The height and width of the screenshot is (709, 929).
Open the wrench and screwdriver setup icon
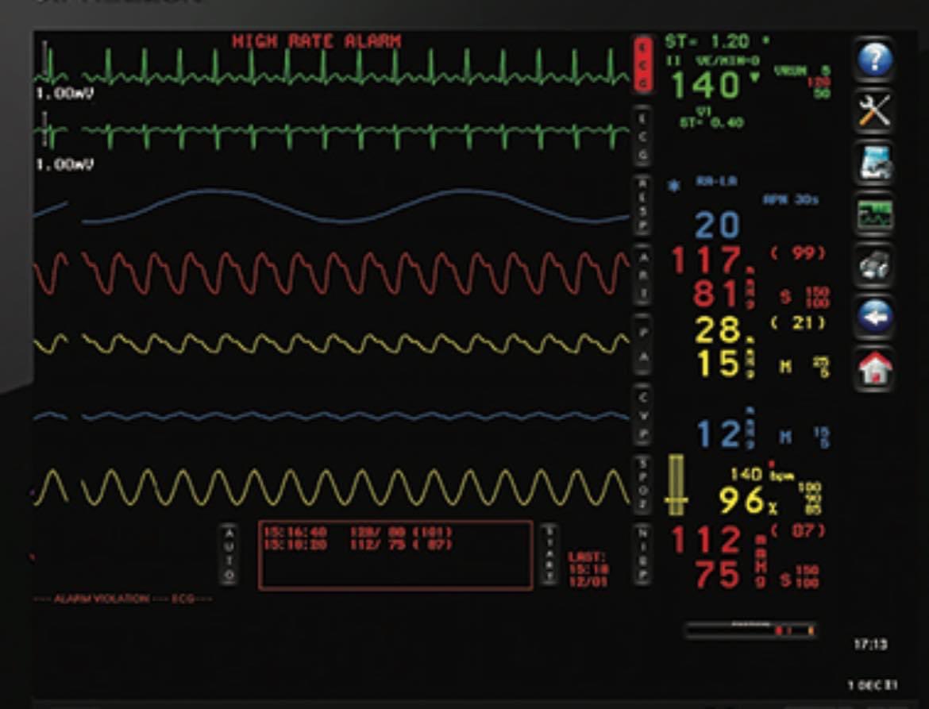pos(874,111)
